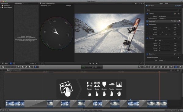Click the browser gear action menu
Screen dimensions: 183x112
6,63
